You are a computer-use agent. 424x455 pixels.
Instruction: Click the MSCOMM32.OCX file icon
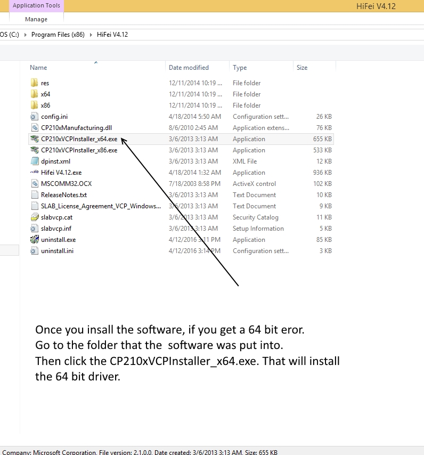(34, 183)
